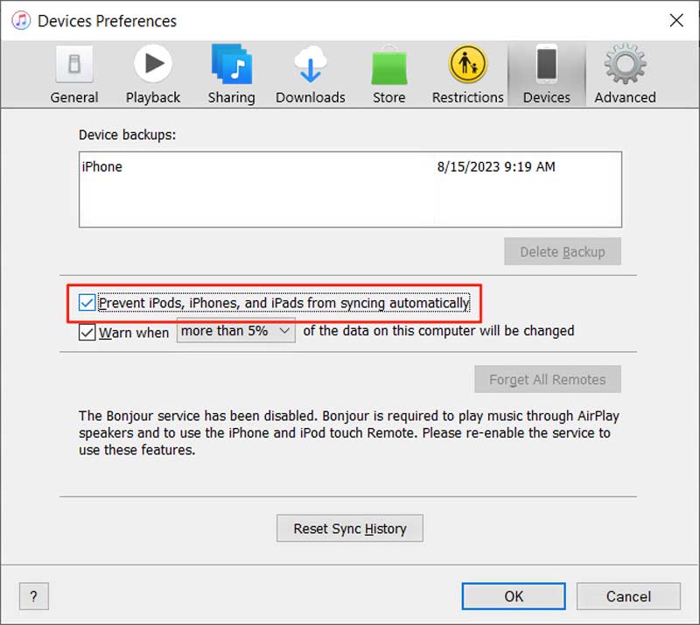Select the iPhone backup entry
This screenshot has height=625, width=700.
262,167
